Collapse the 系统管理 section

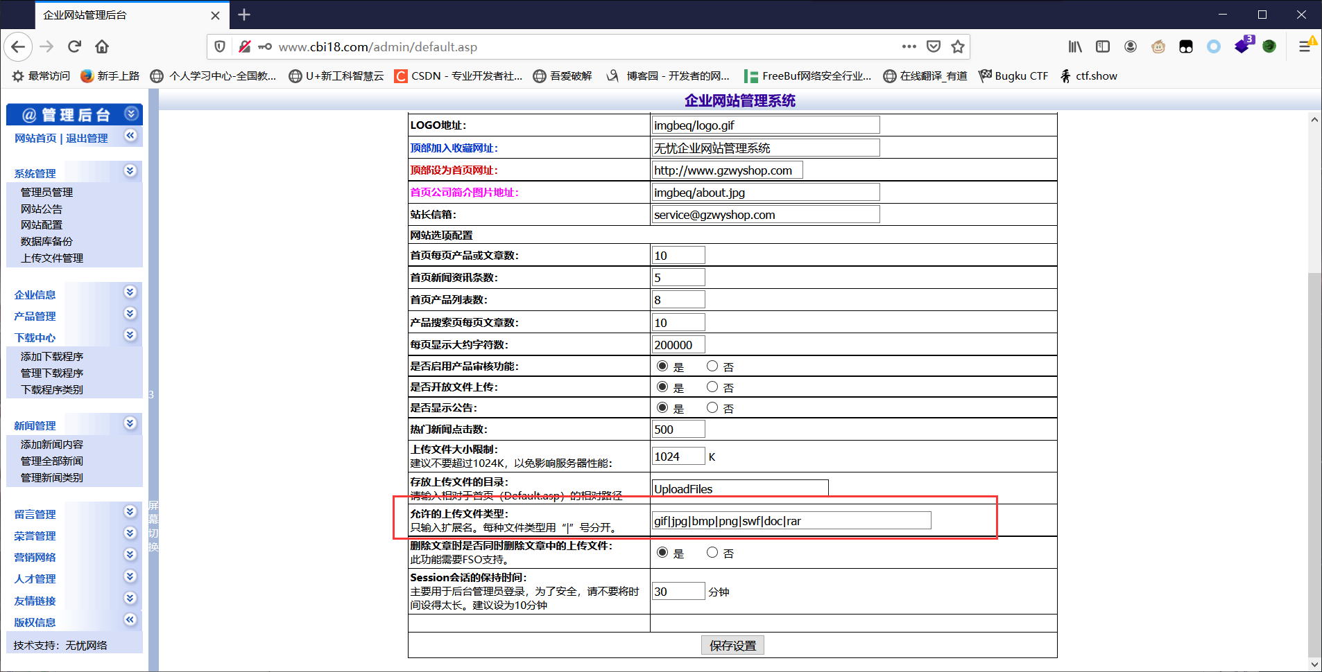(x=130, y=170)
